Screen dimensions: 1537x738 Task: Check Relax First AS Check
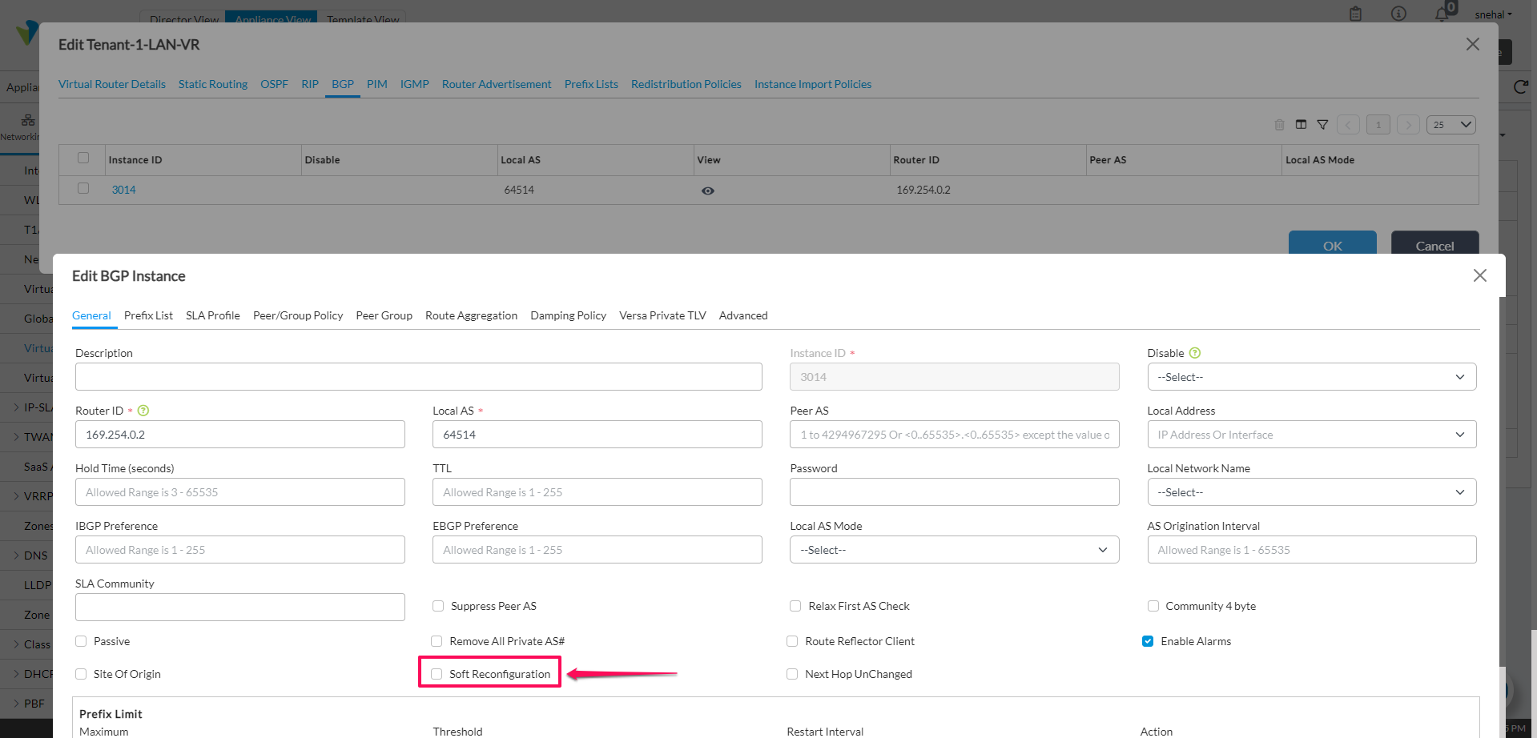[795, 606]
